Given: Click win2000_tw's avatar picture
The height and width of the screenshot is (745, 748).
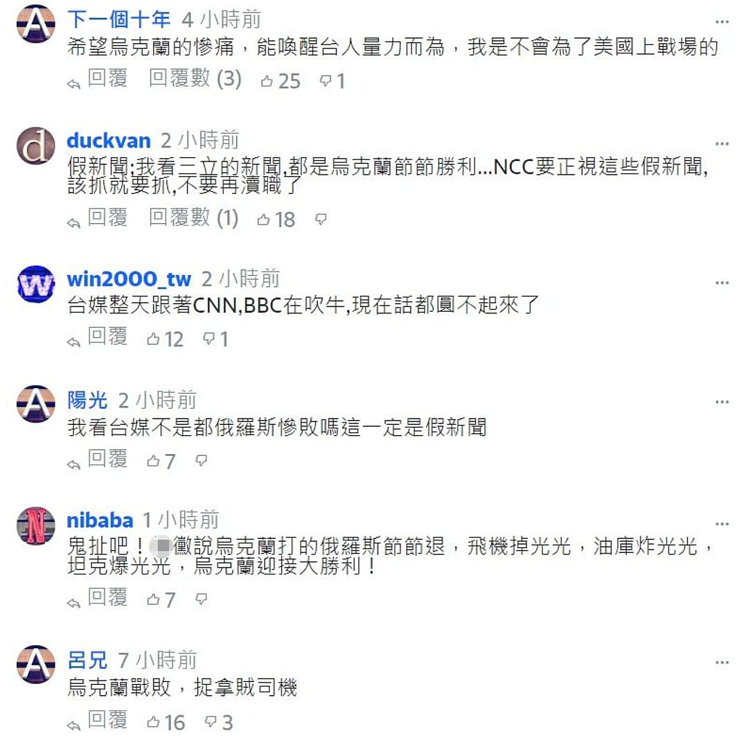Looking at the screenshot, I should coord(36,284).
